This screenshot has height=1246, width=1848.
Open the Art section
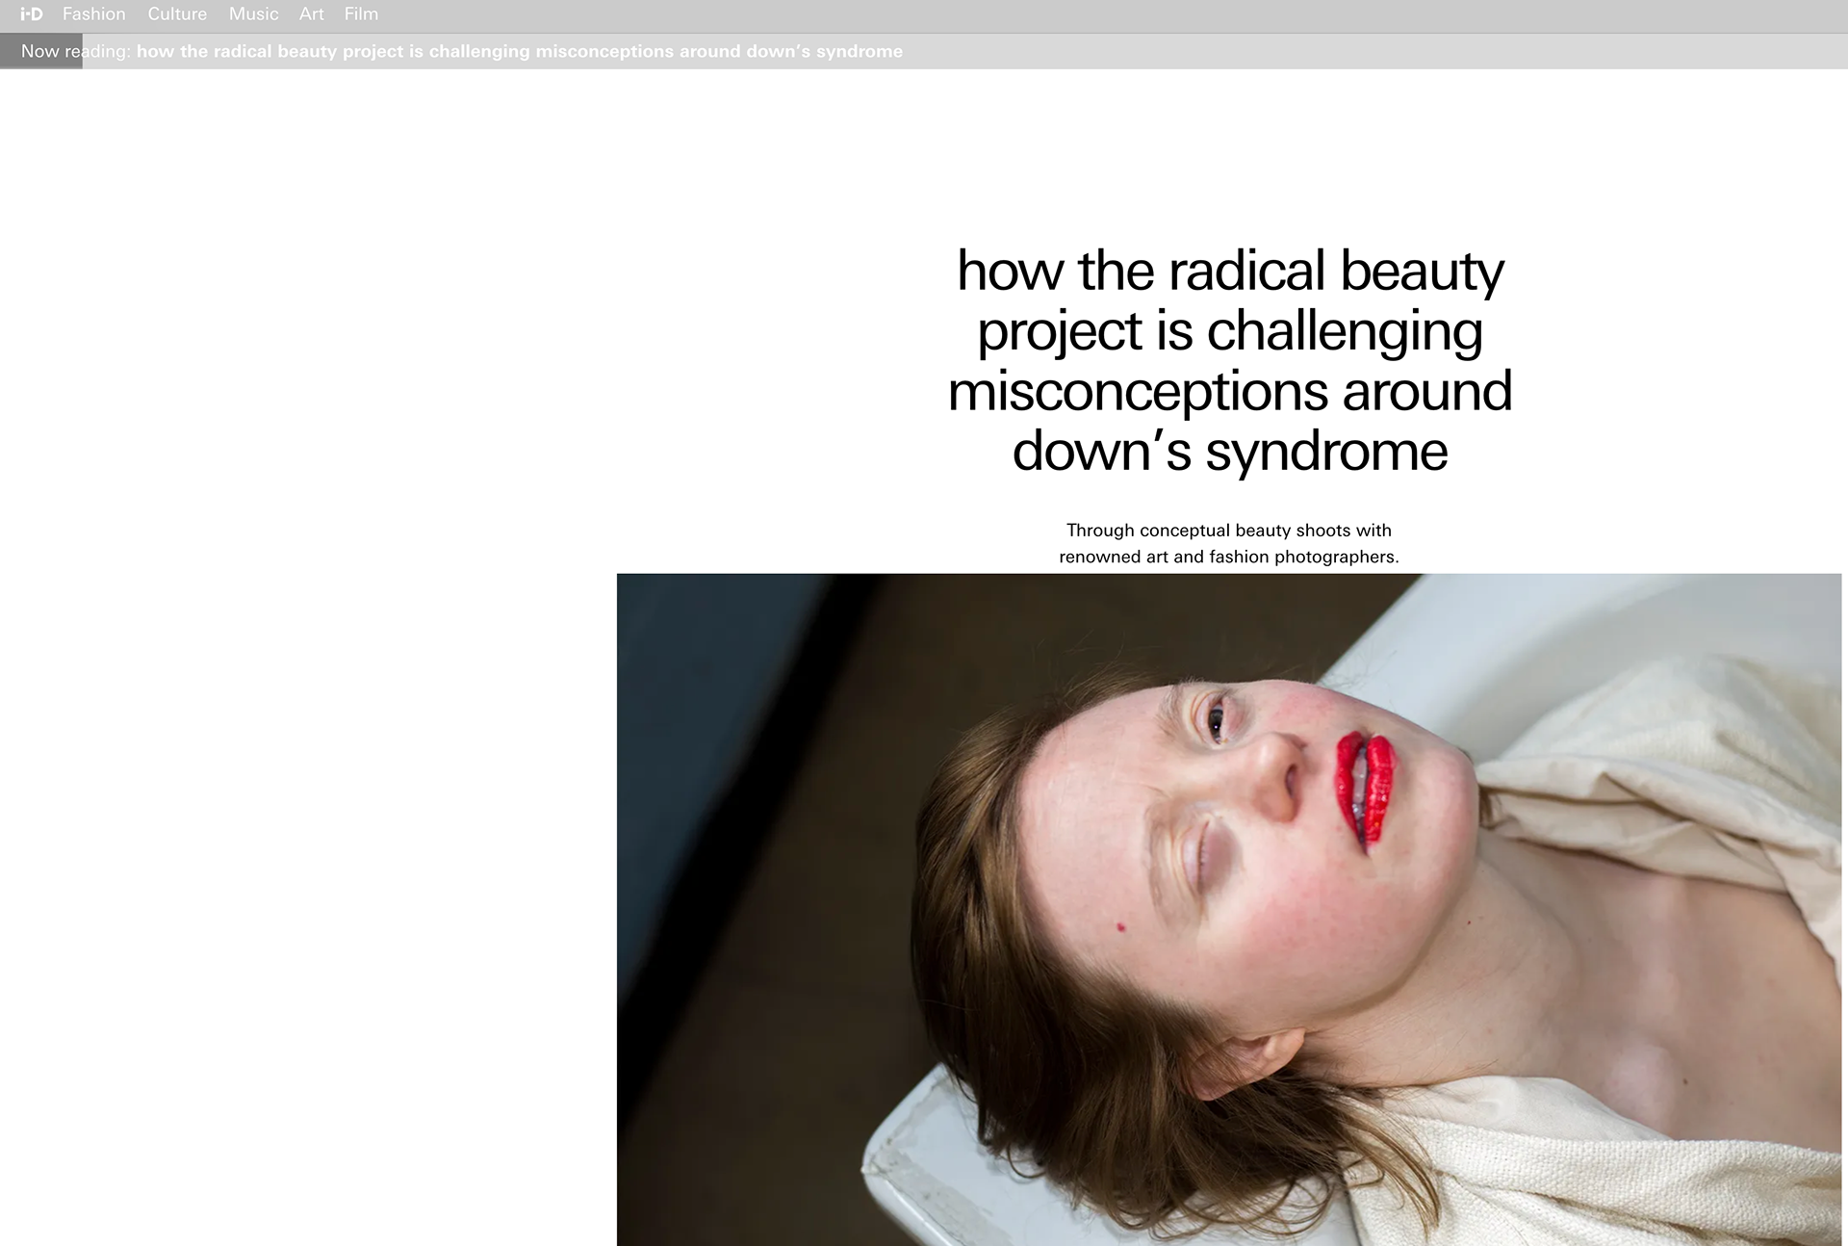pyautogui.click(x=311, y=14)
